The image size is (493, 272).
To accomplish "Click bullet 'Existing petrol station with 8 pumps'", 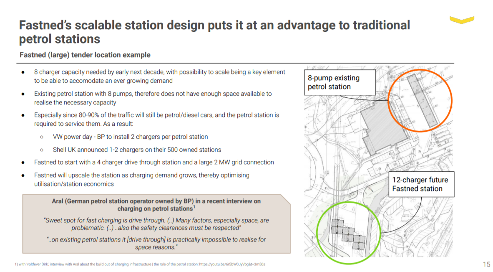I will [x=153, y=98].
